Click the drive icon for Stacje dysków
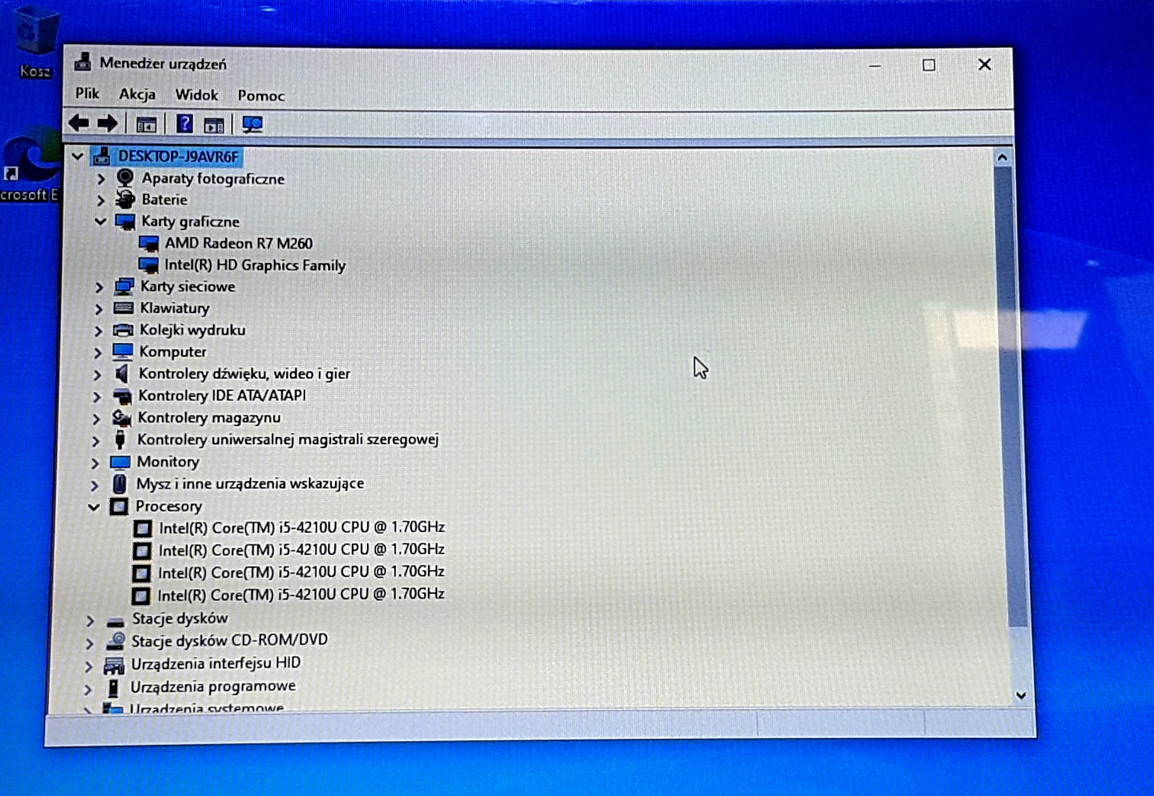 (x=115, y=621)
